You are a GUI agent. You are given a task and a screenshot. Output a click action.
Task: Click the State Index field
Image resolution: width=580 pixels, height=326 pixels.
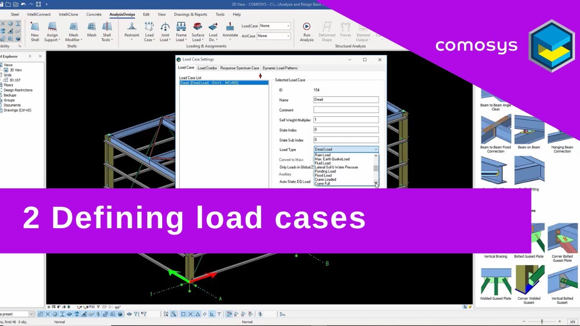pos(346,129)
